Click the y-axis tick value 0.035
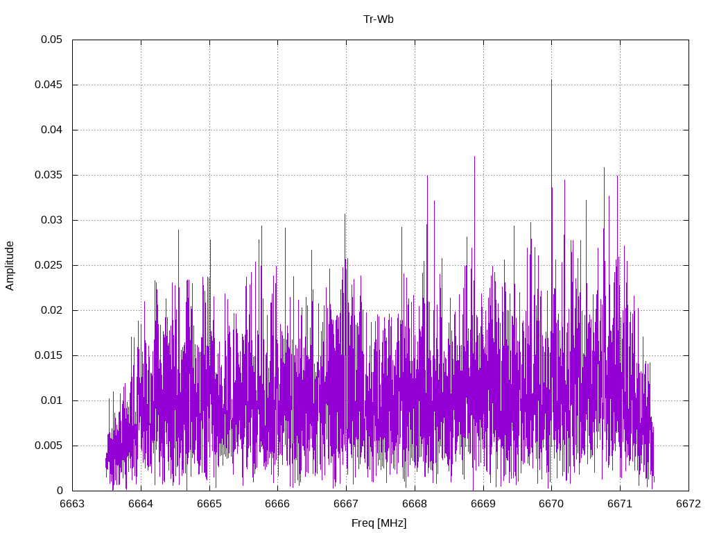 coord(49,175)
